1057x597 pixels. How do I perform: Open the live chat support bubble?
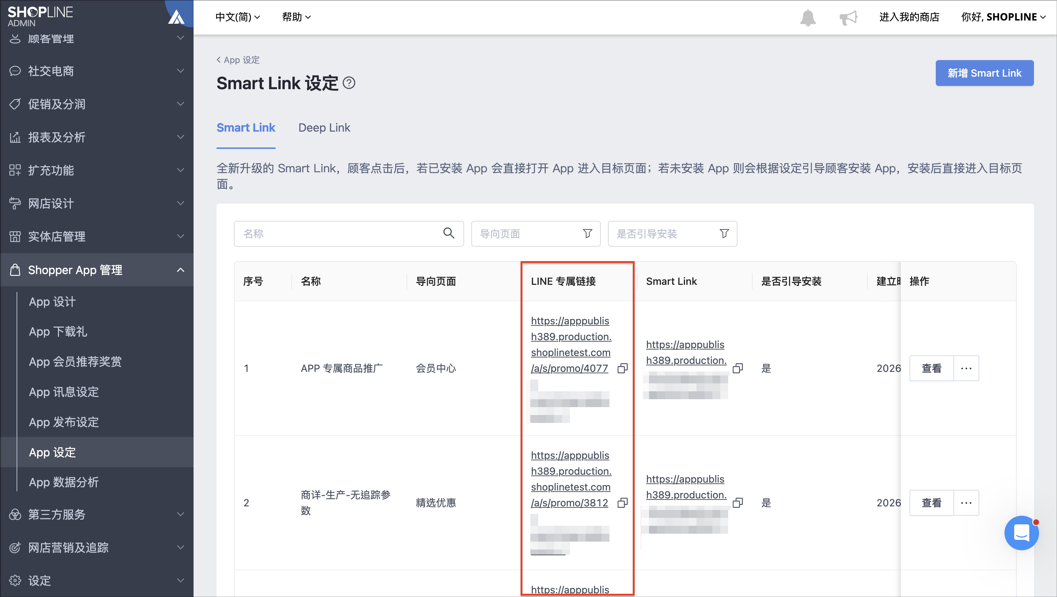tap(1021, 533)
